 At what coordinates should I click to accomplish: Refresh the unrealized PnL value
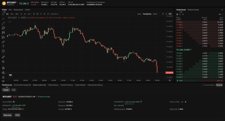coord(141,101)
